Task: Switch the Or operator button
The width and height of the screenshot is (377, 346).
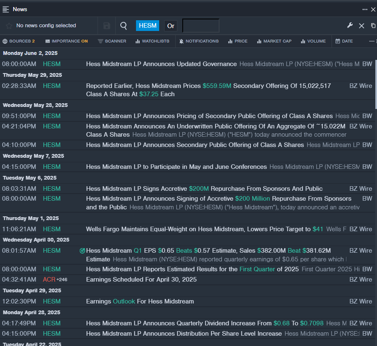Action: [171, 26]
